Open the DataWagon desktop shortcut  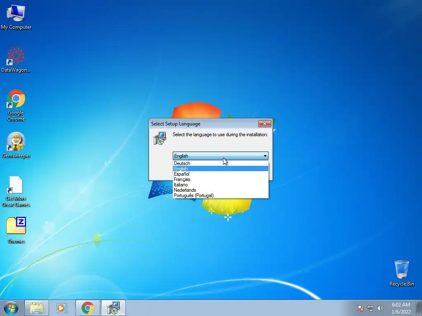(16, 60)
